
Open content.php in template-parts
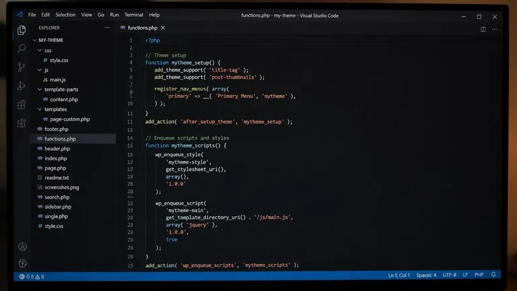(x=64, y=99)
